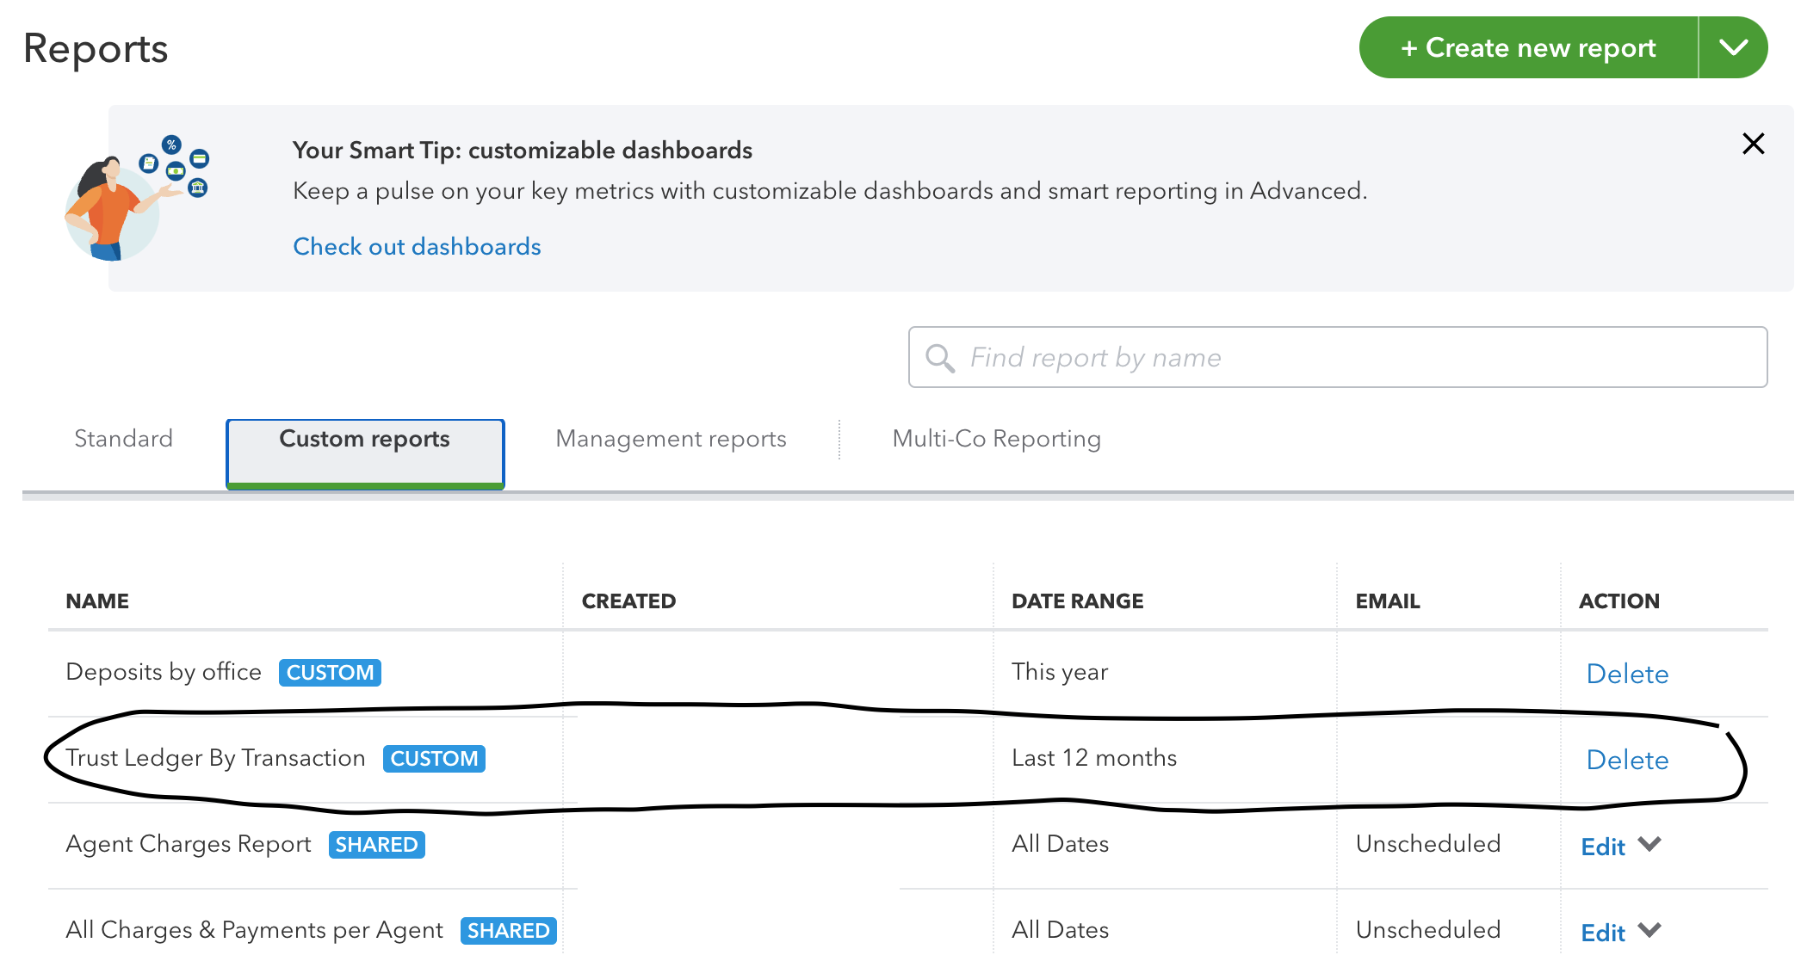Open the Check out dashboards link
1801x955 pixels.
click(x=417, y=247)
